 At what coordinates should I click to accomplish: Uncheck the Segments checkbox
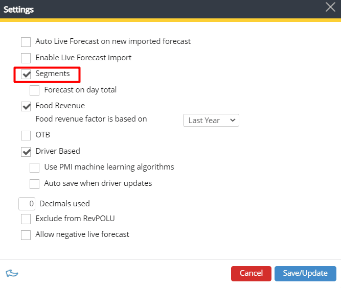[26, 75]
